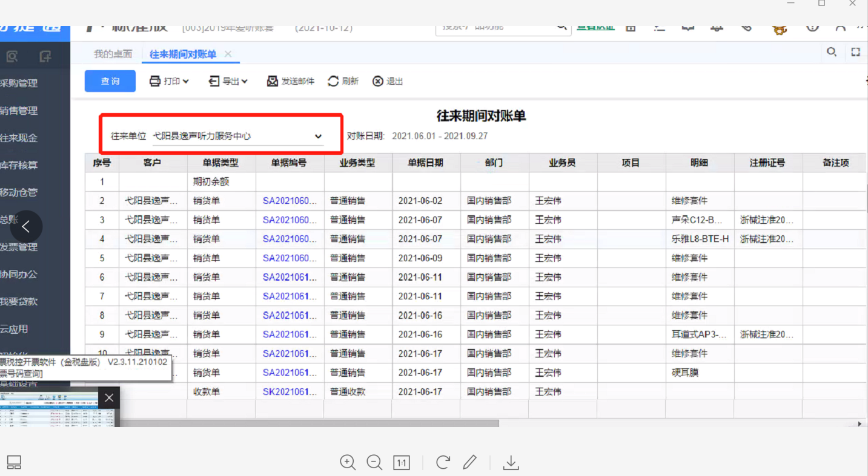Open 协同办公 in the sidebar

[x=19, y=274]
